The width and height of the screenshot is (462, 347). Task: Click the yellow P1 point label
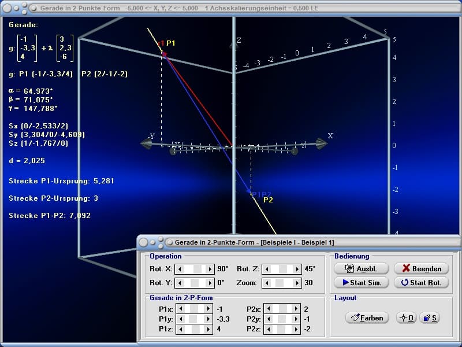coord(170,43)
